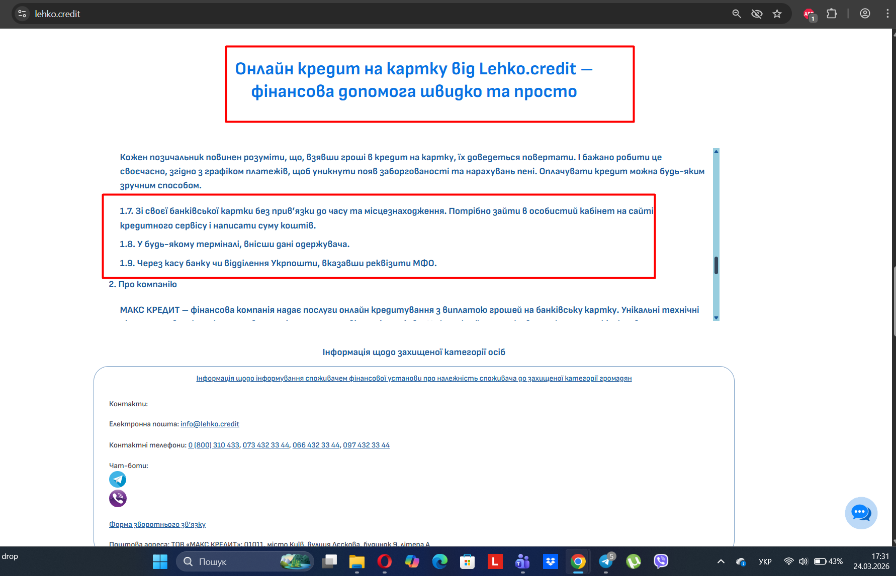Open the ABP ad blocker extension
The image size is (896, 576).
pos(810,14)
